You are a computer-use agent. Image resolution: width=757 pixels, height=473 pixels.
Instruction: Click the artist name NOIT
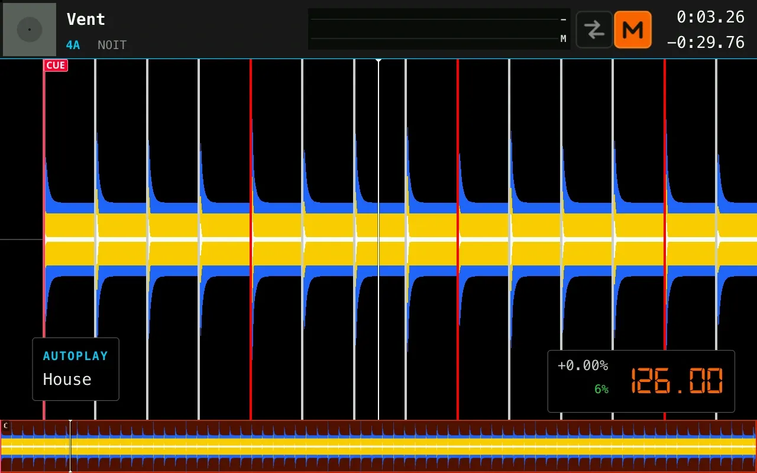(112, 45)
